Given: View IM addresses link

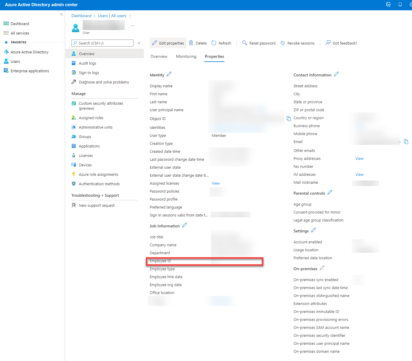Looking at the screenshot, I should [359, 174].
